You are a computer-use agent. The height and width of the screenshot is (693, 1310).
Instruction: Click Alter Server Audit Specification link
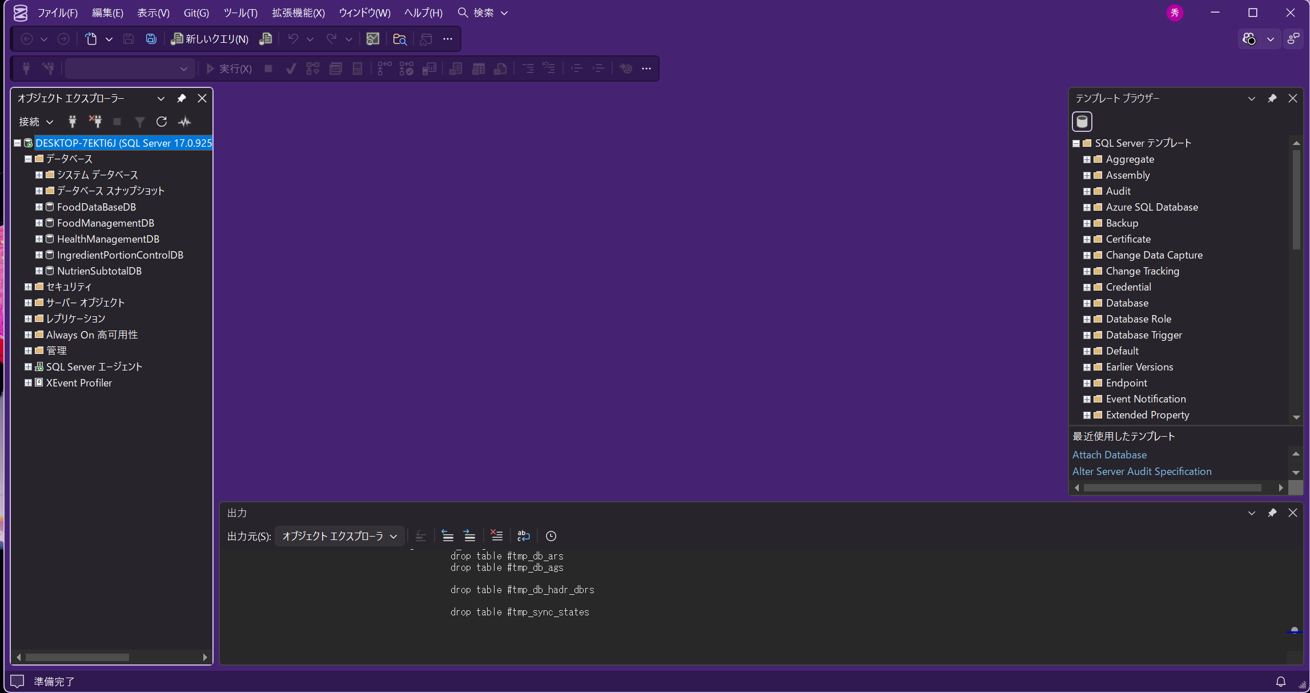tap(1142, 472)
